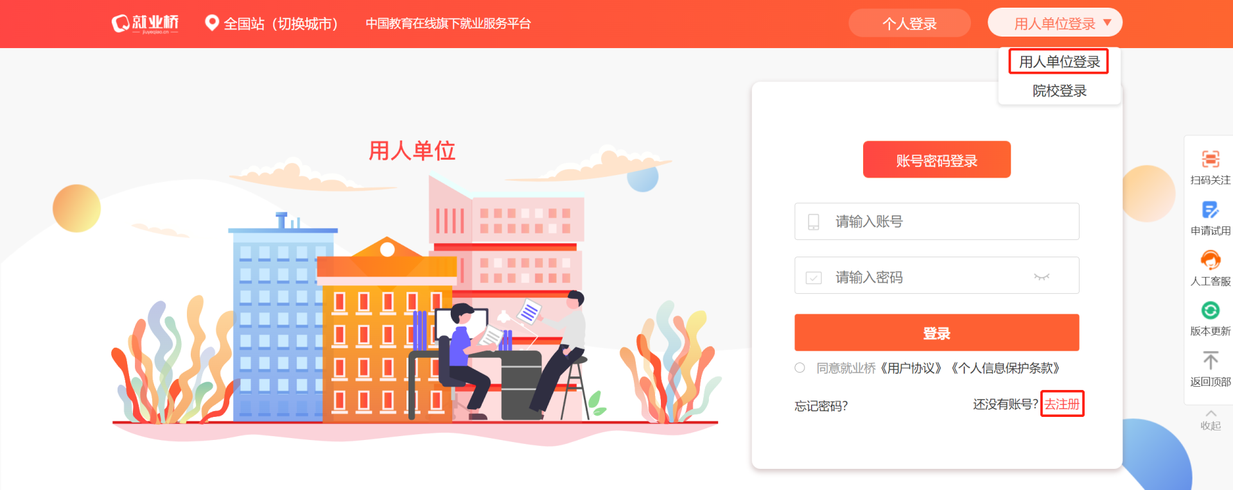Click the 申请试用 icon
1233x490 pixels.
tap(1211, 210)
